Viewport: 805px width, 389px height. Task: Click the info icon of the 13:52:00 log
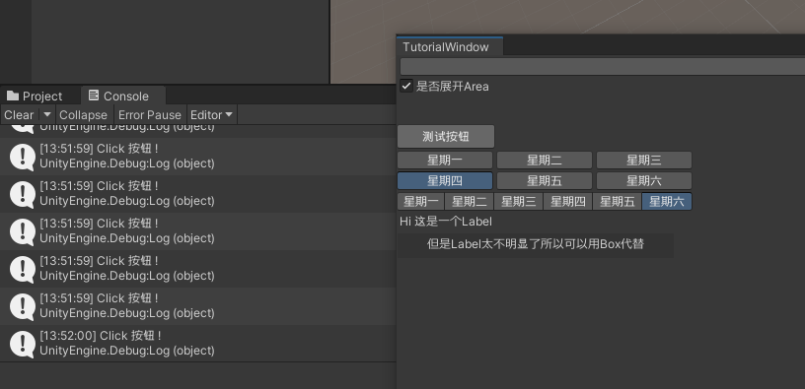click(23, 344)
